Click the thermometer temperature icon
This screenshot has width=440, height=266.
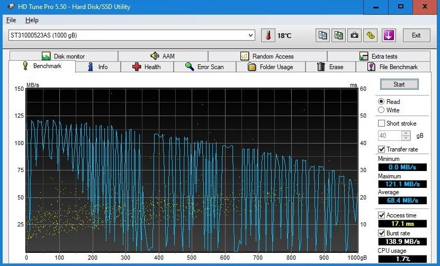coord(268,35)
